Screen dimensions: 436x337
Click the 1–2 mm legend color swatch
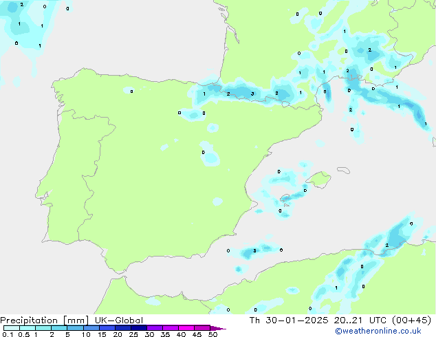coord(43,328)
